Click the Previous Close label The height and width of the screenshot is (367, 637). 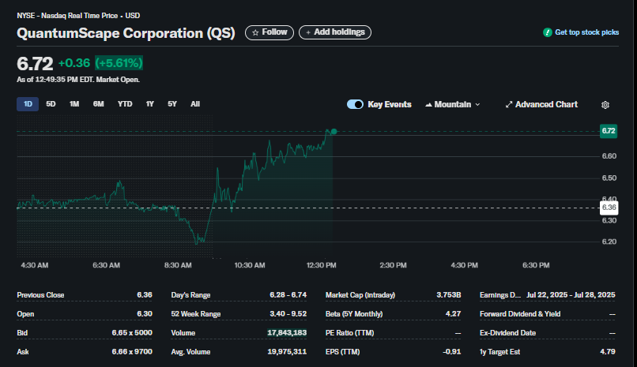pos(40,295)
